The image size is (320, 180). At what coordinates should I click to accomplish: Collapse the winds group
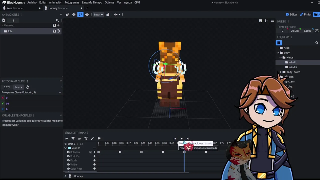(x=280, y=57)
